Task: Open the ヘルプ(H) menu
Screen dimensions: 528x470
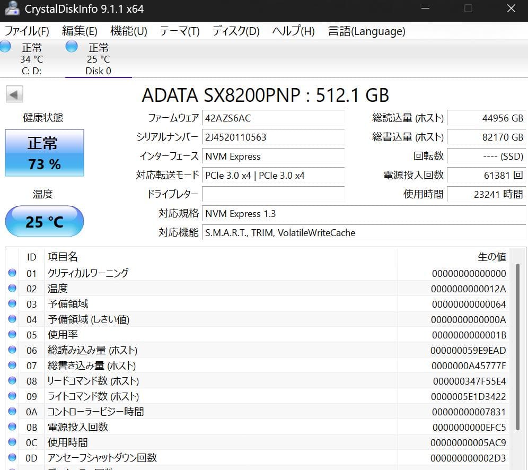Action: [x=293, y=31]
